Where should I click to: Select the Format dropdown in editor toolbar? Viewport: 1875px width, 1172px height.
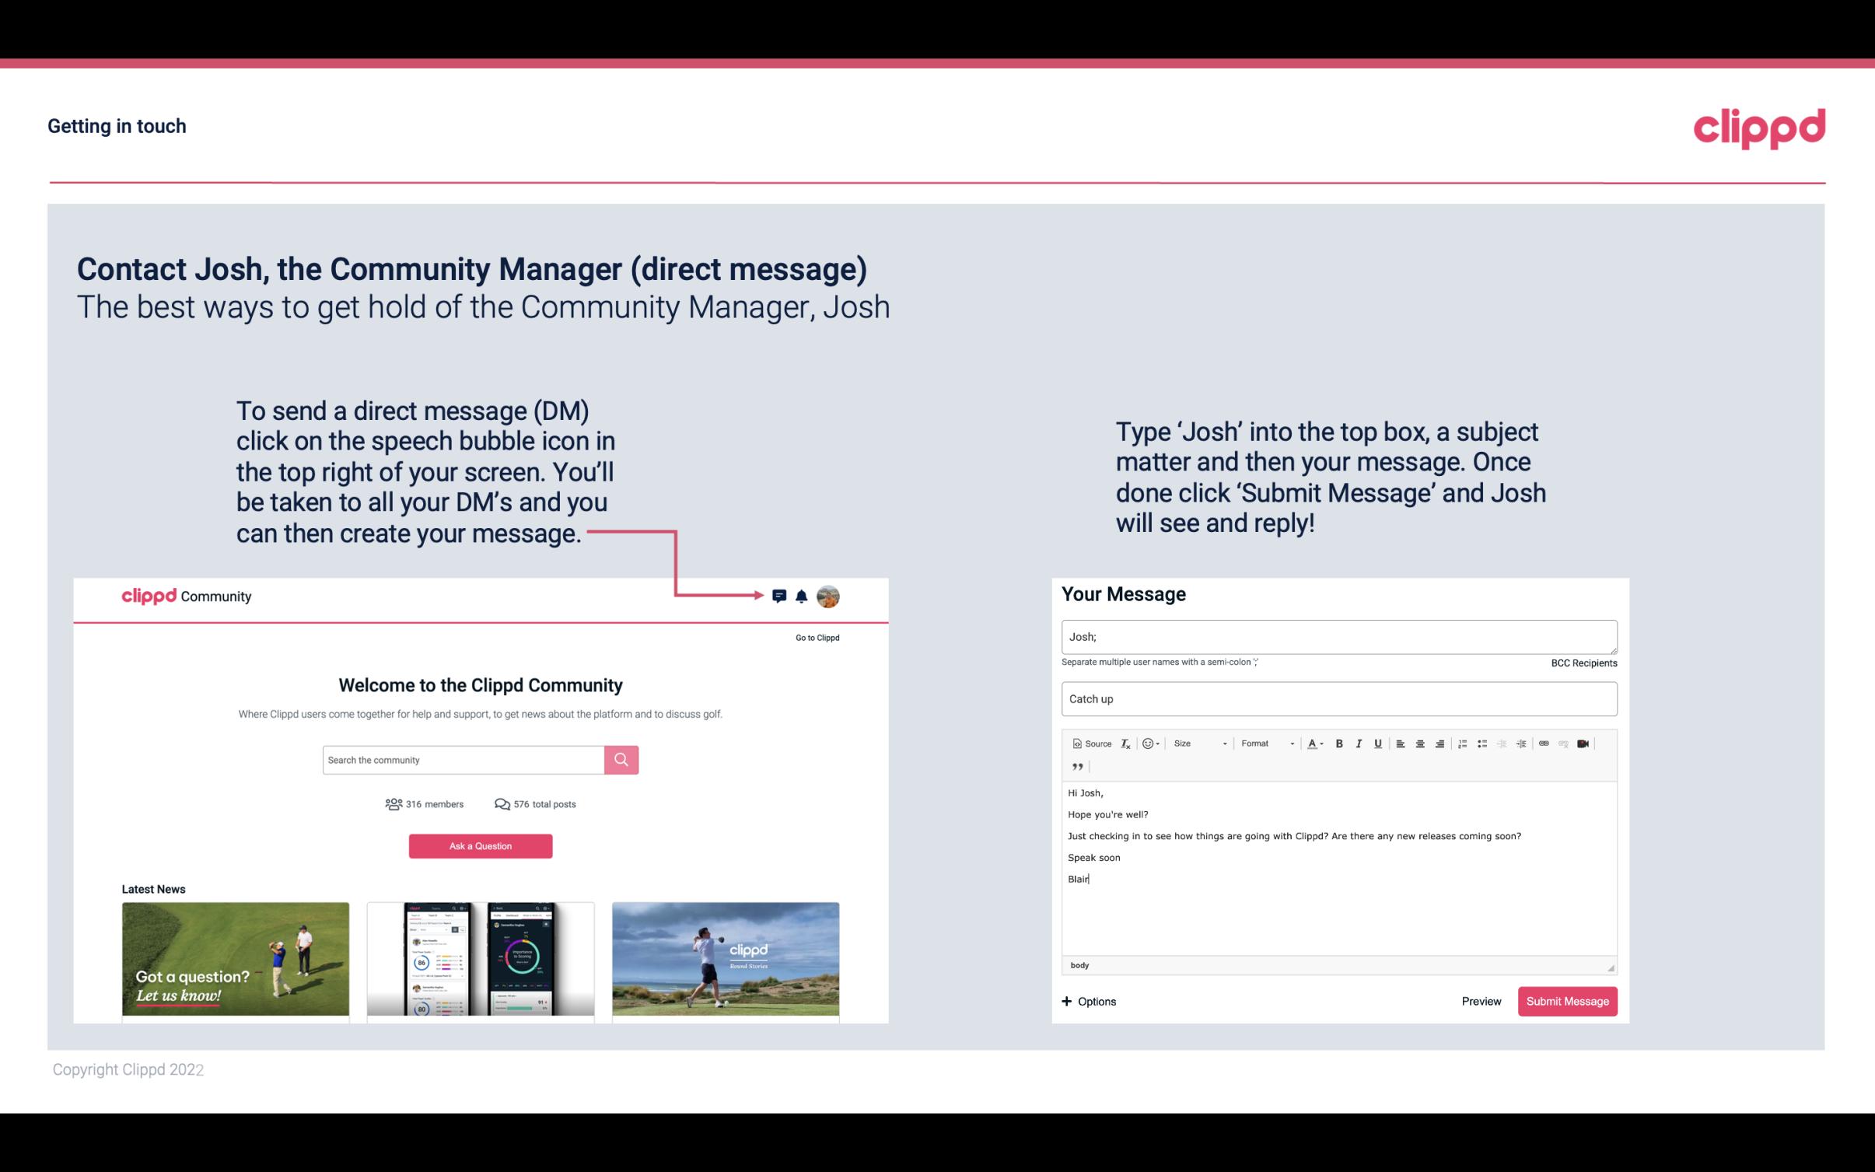pos(1262,743)
